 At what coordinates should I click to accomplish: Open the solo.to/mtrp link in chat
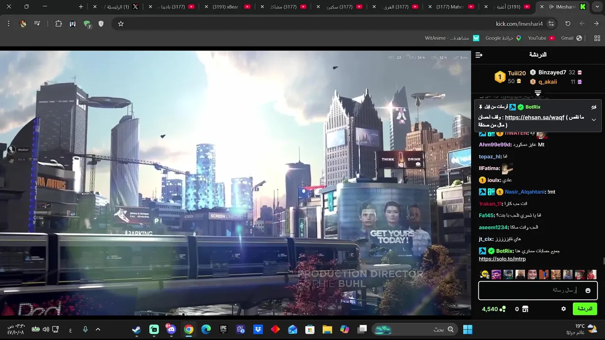click(502, 259)
